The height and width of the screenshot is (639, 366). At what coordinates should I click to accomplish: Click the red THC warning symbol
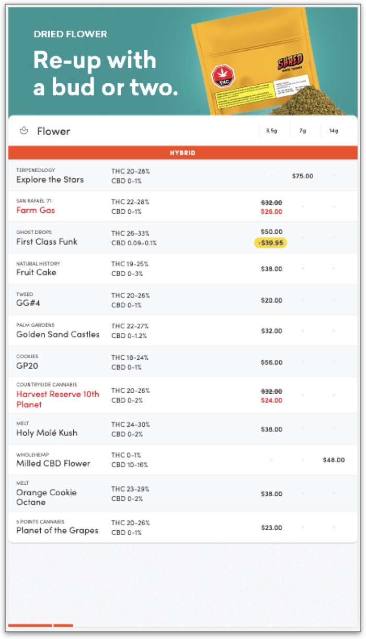tap(221, 77)
